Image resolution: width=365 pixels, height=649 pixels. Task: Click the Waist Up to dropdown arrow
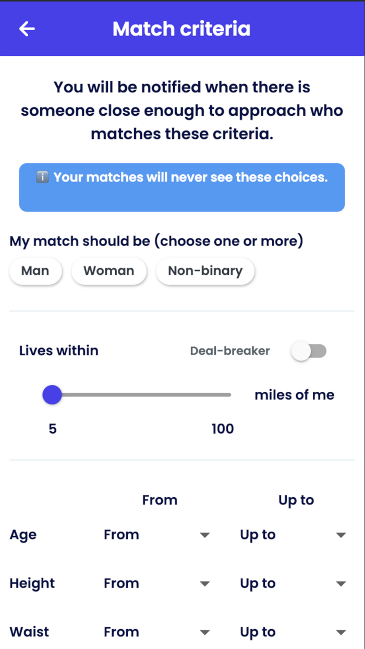341,632
